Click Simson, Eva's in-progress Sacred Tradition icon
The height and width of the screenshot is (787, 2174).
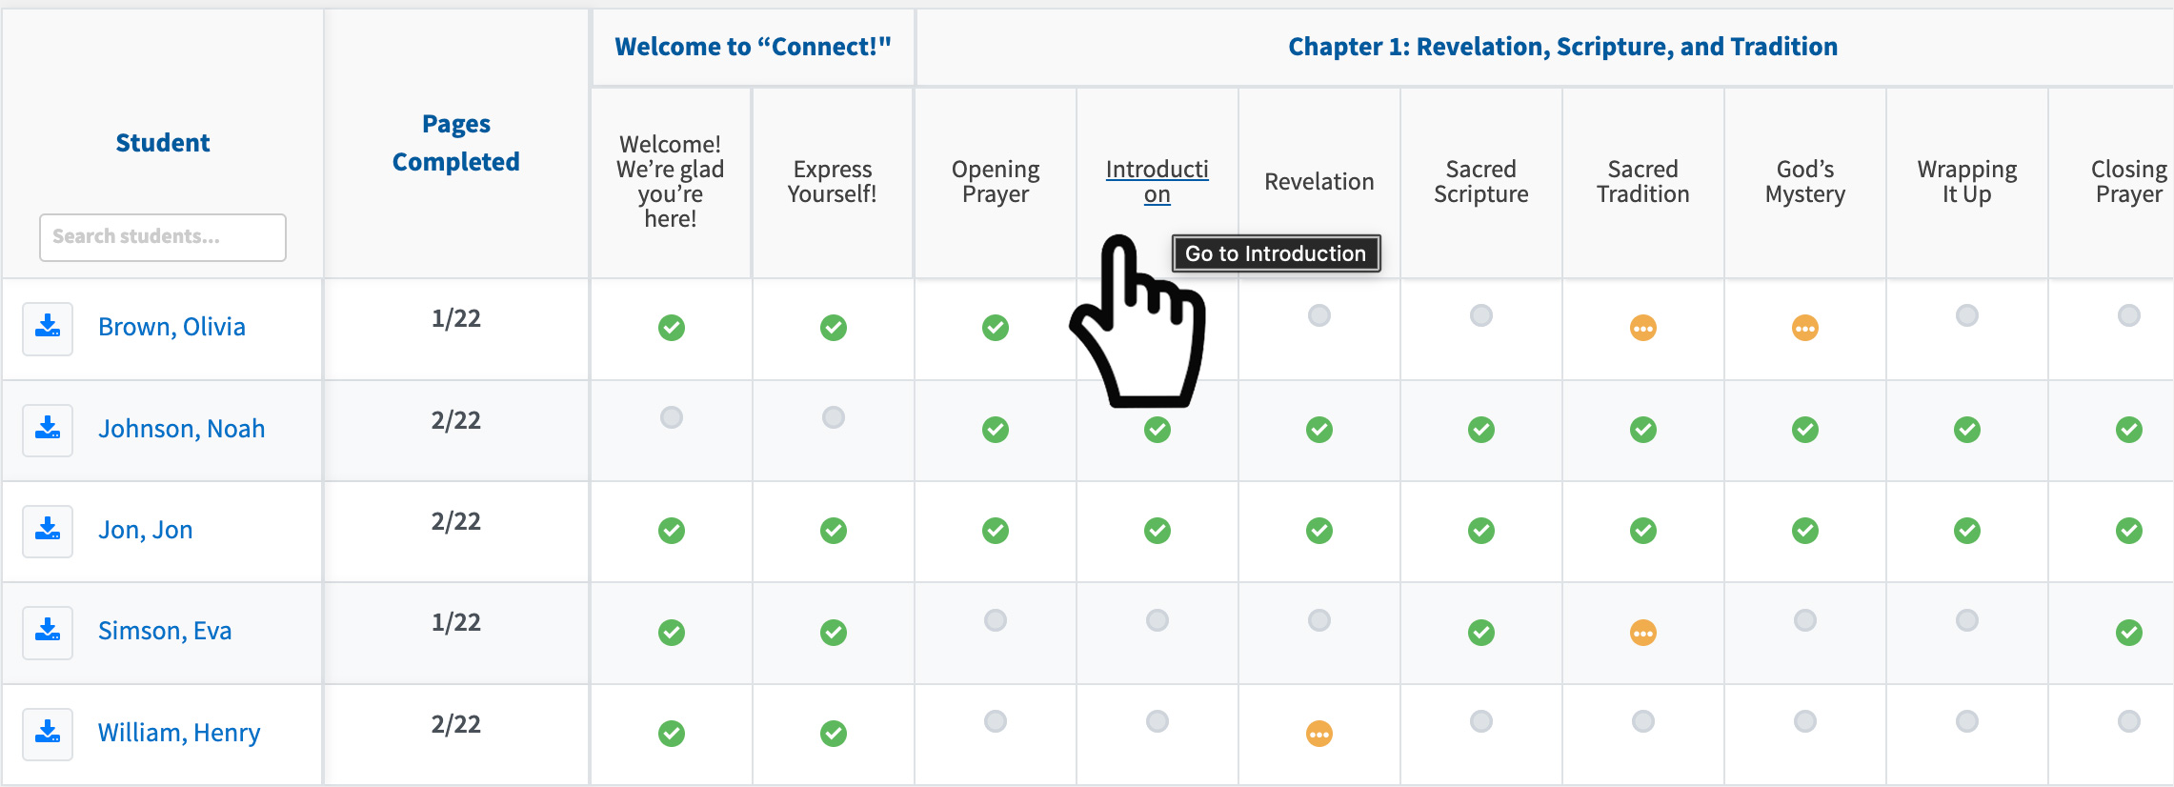[1642, 632]
